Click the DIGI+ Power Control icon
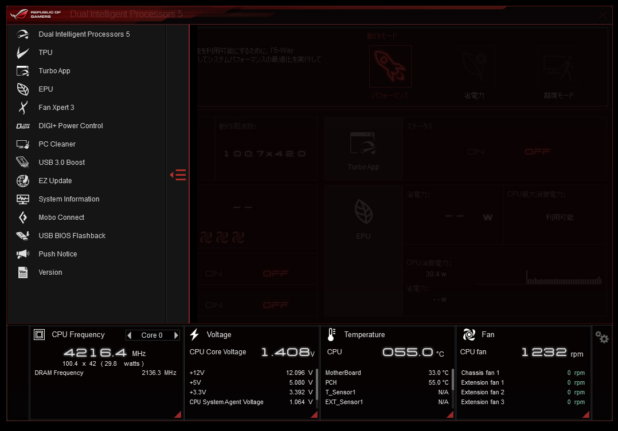Screen dimensions: 618x431 pos(23,126)
